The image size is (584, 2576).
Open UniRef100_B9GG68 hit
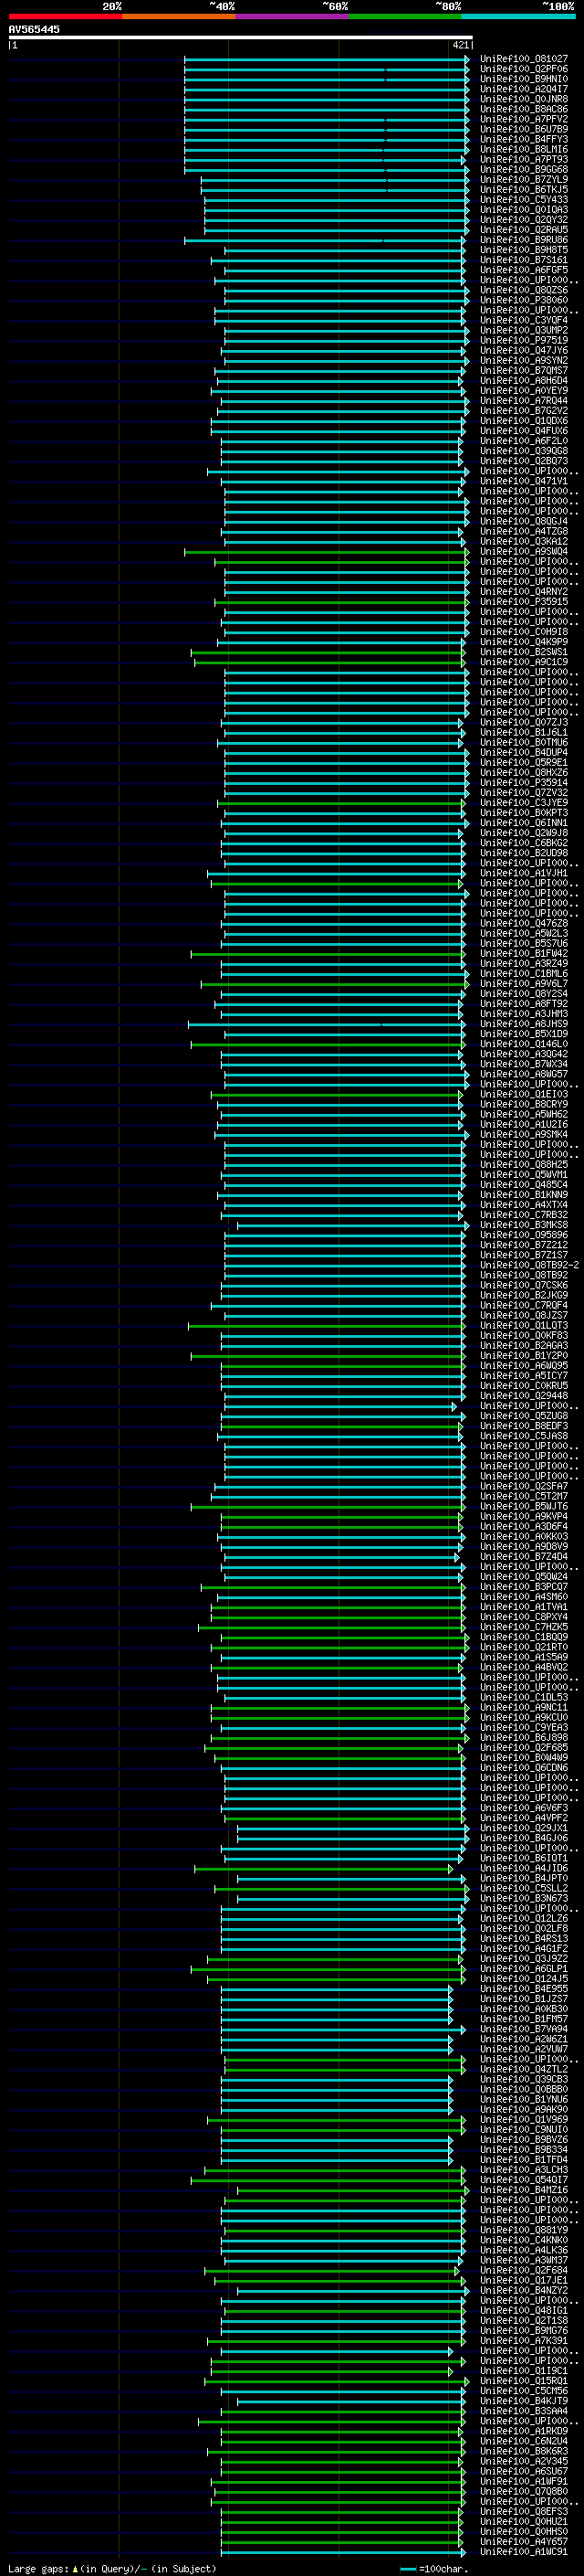tap(524, 169)
